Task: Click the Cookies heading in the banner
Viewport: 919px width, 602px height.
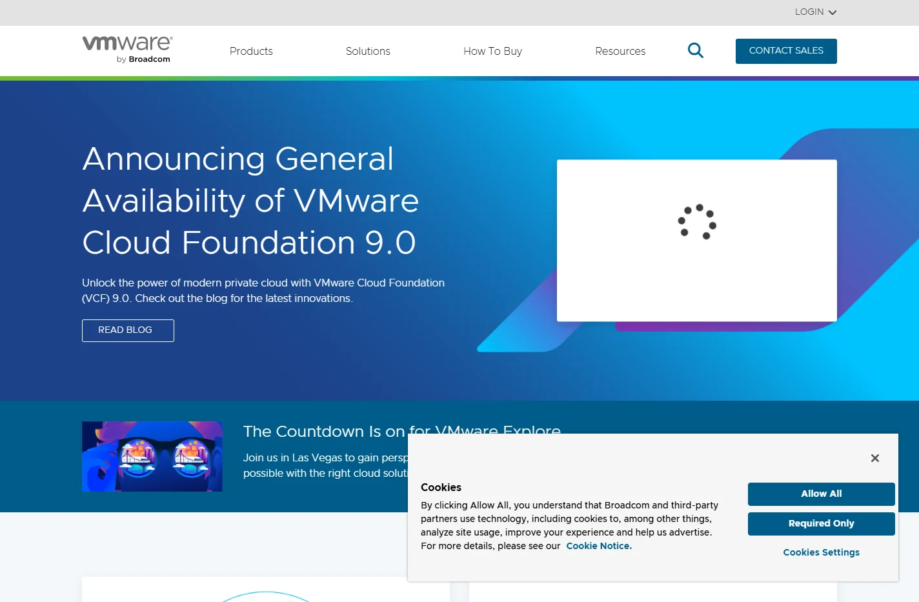Action: pos(441,487)
